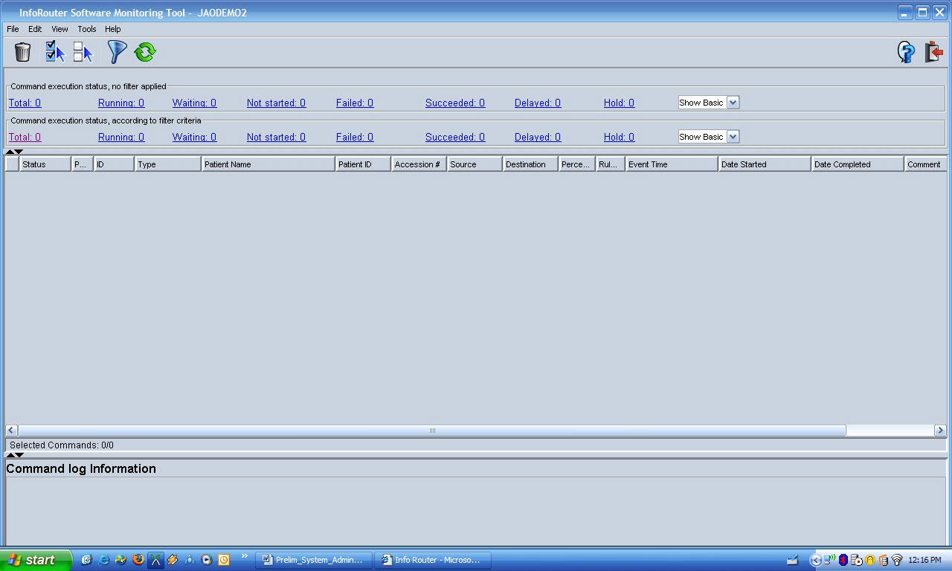
Task: Click horizontal scrollbar left arrow
Action: pos(12,430)
